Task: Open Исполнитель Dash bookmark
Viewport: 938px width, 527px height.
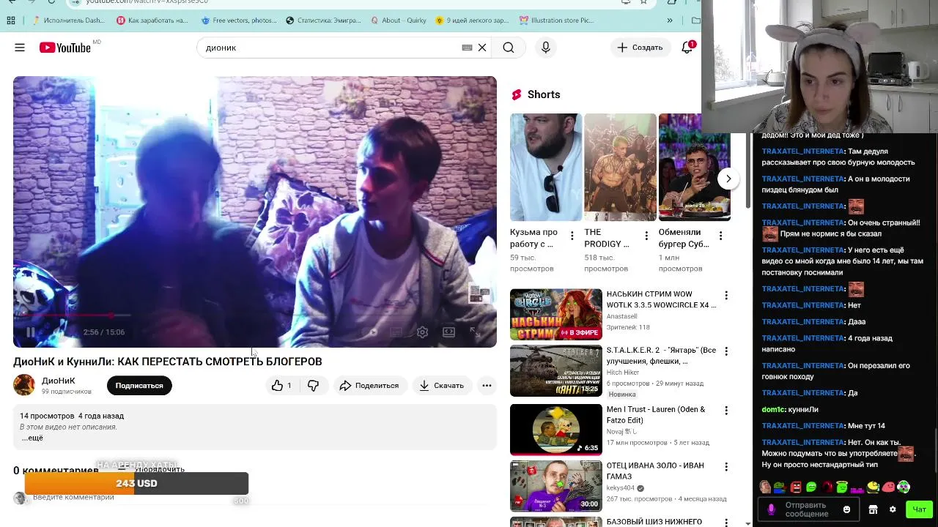Action: 67,20
